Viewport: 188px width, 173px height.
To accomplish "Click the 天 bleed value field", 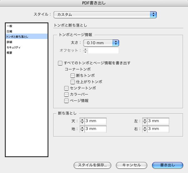I will coord(96,121).
